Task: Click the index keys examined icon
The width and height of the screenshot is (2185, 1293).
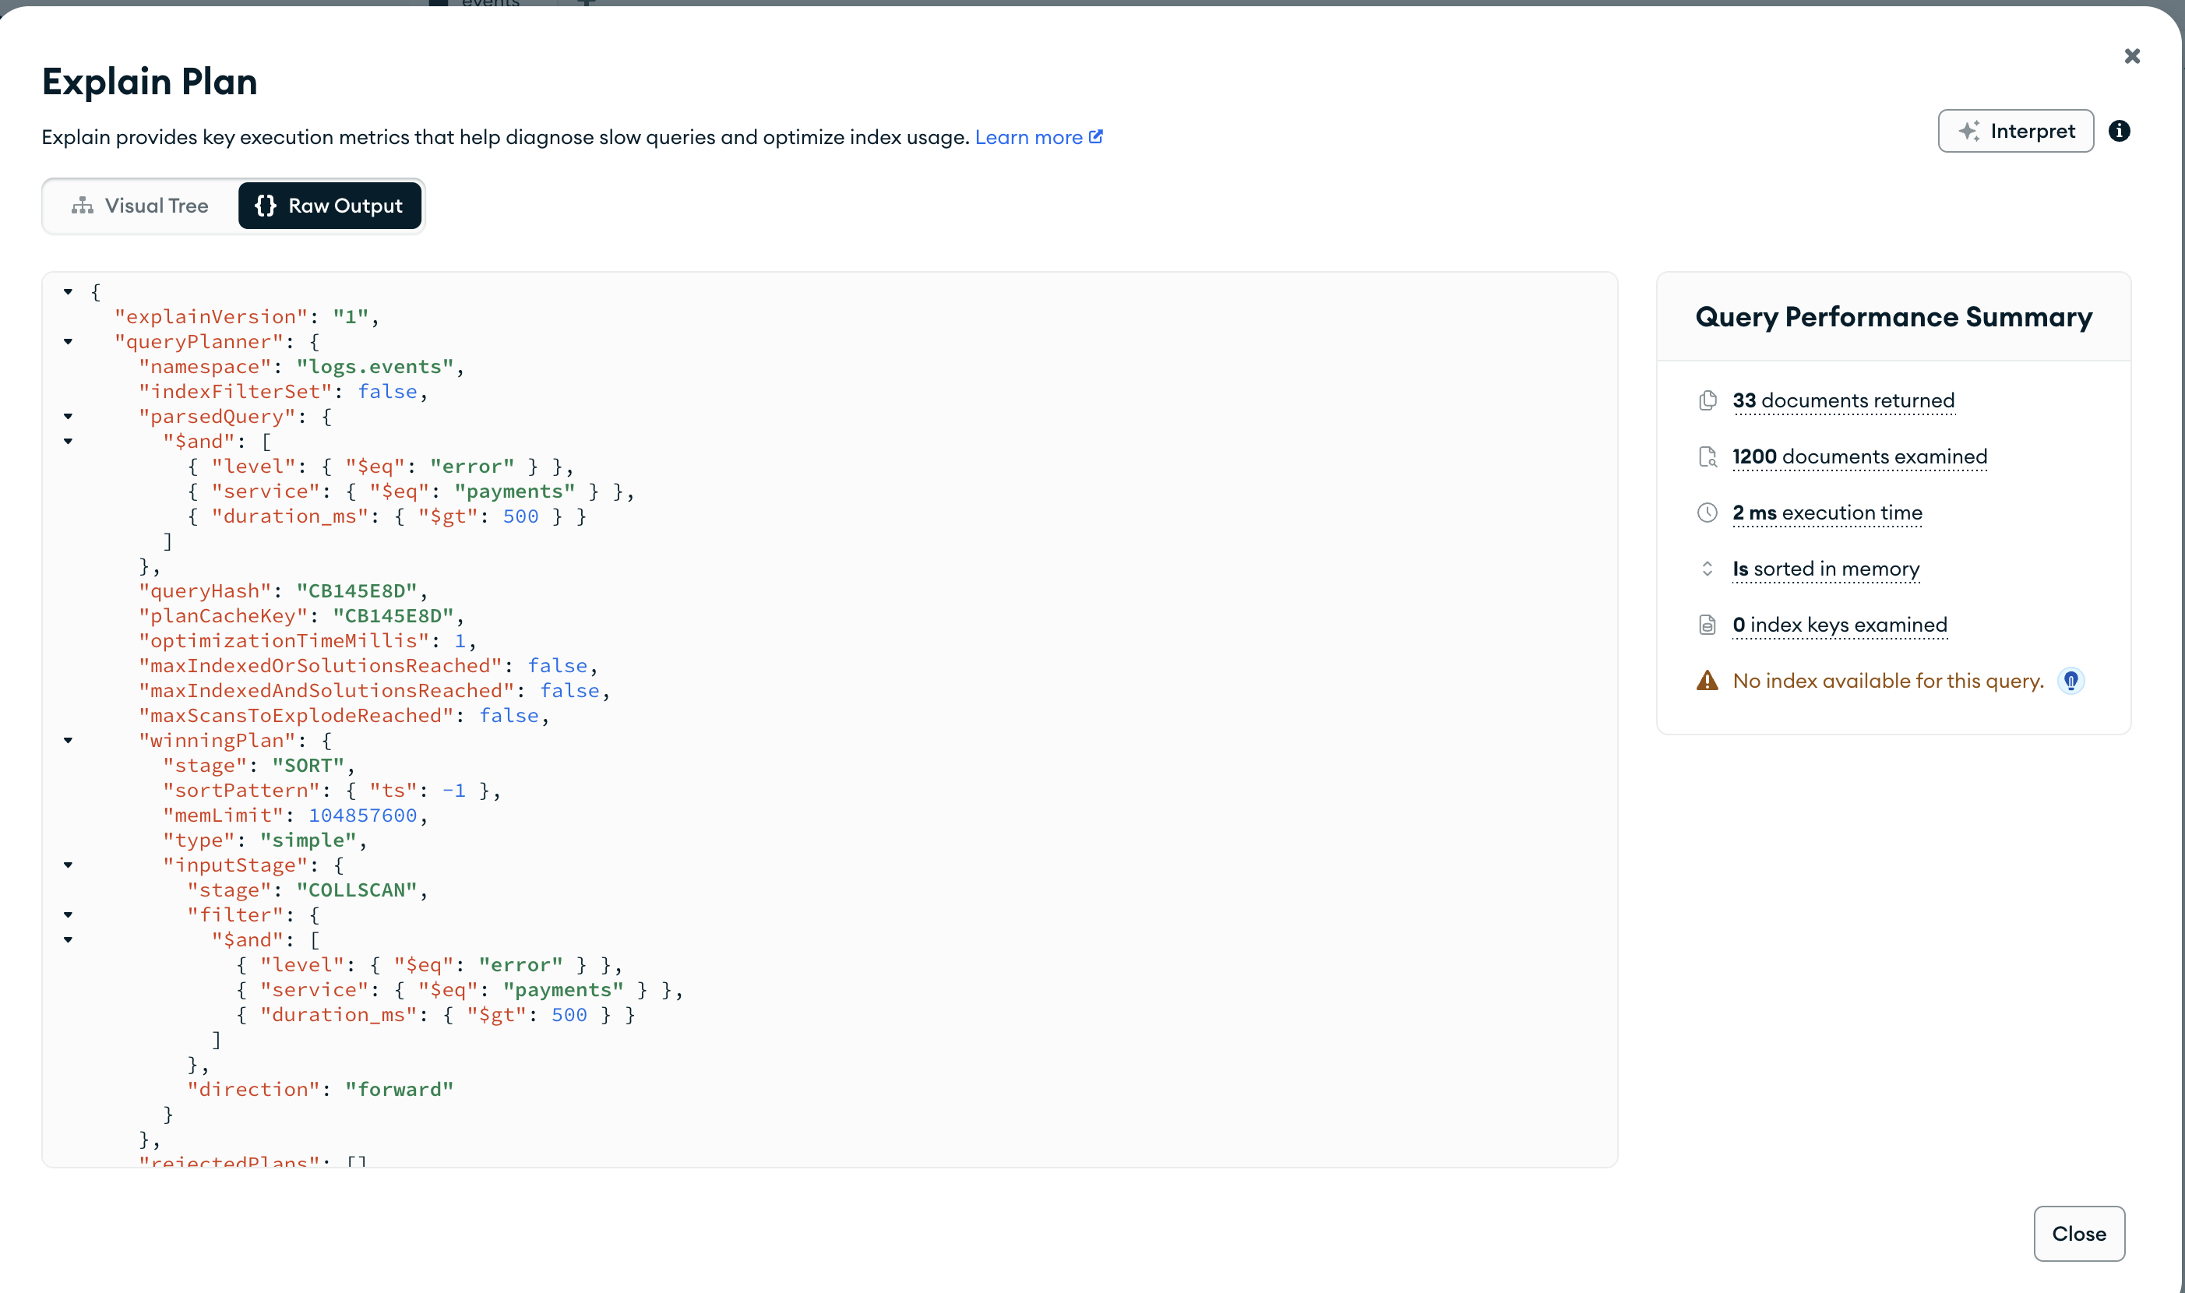Action: tap(1707, 625)
